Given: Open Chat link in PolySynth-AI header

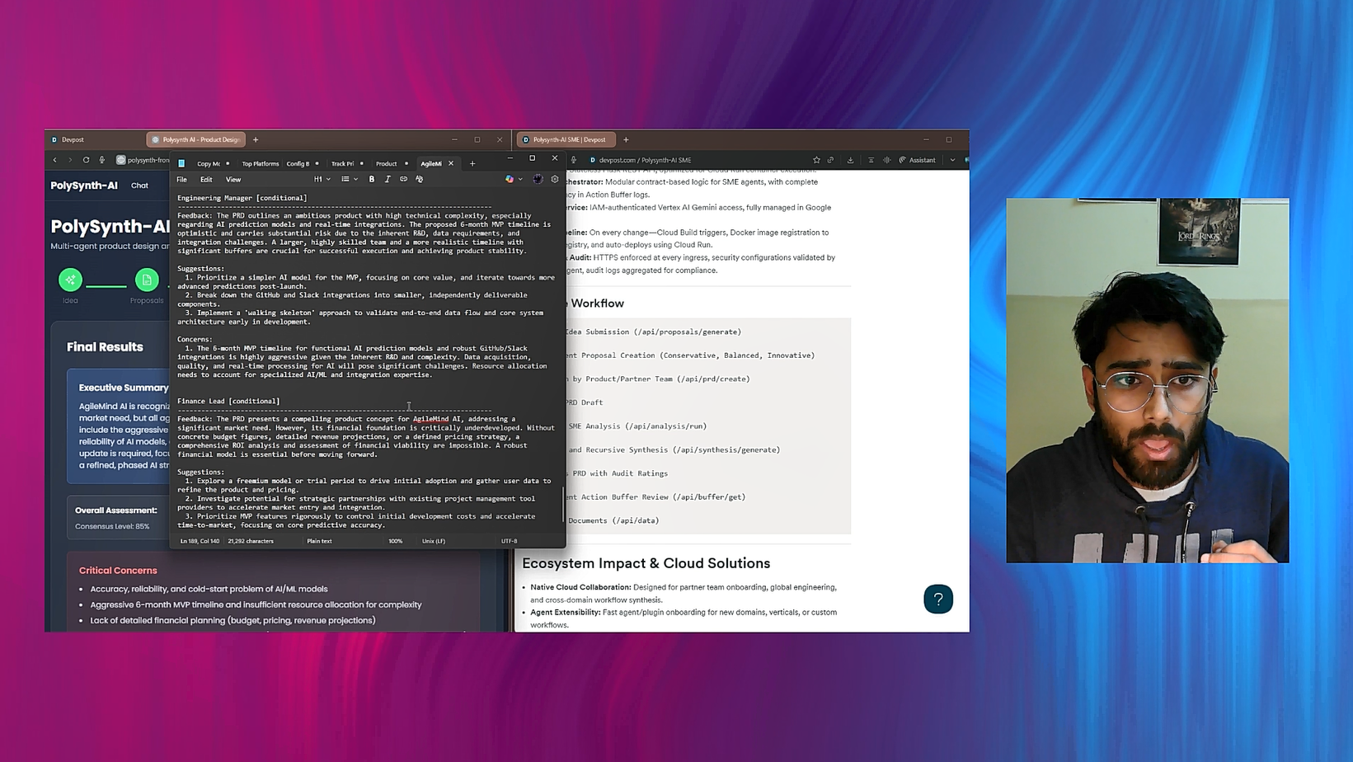Looking at the screenshot, I should (140, 186).
